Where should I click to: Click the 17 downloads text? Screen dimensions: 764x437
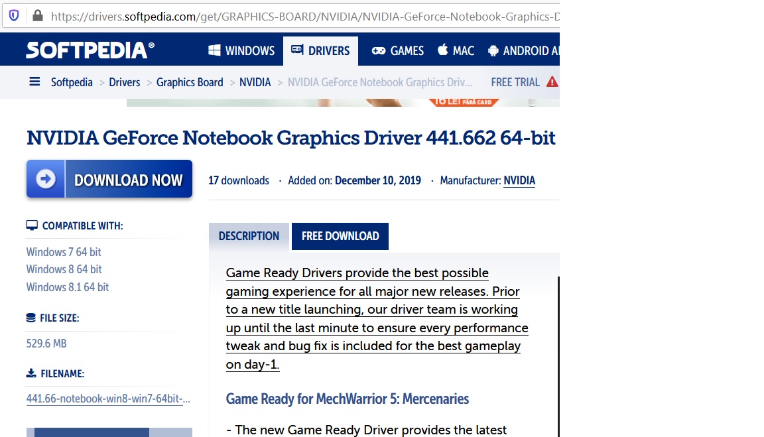(239, 181)
